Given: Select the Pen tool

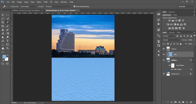Looking at the screenshot, I should [x=3, y=41].
